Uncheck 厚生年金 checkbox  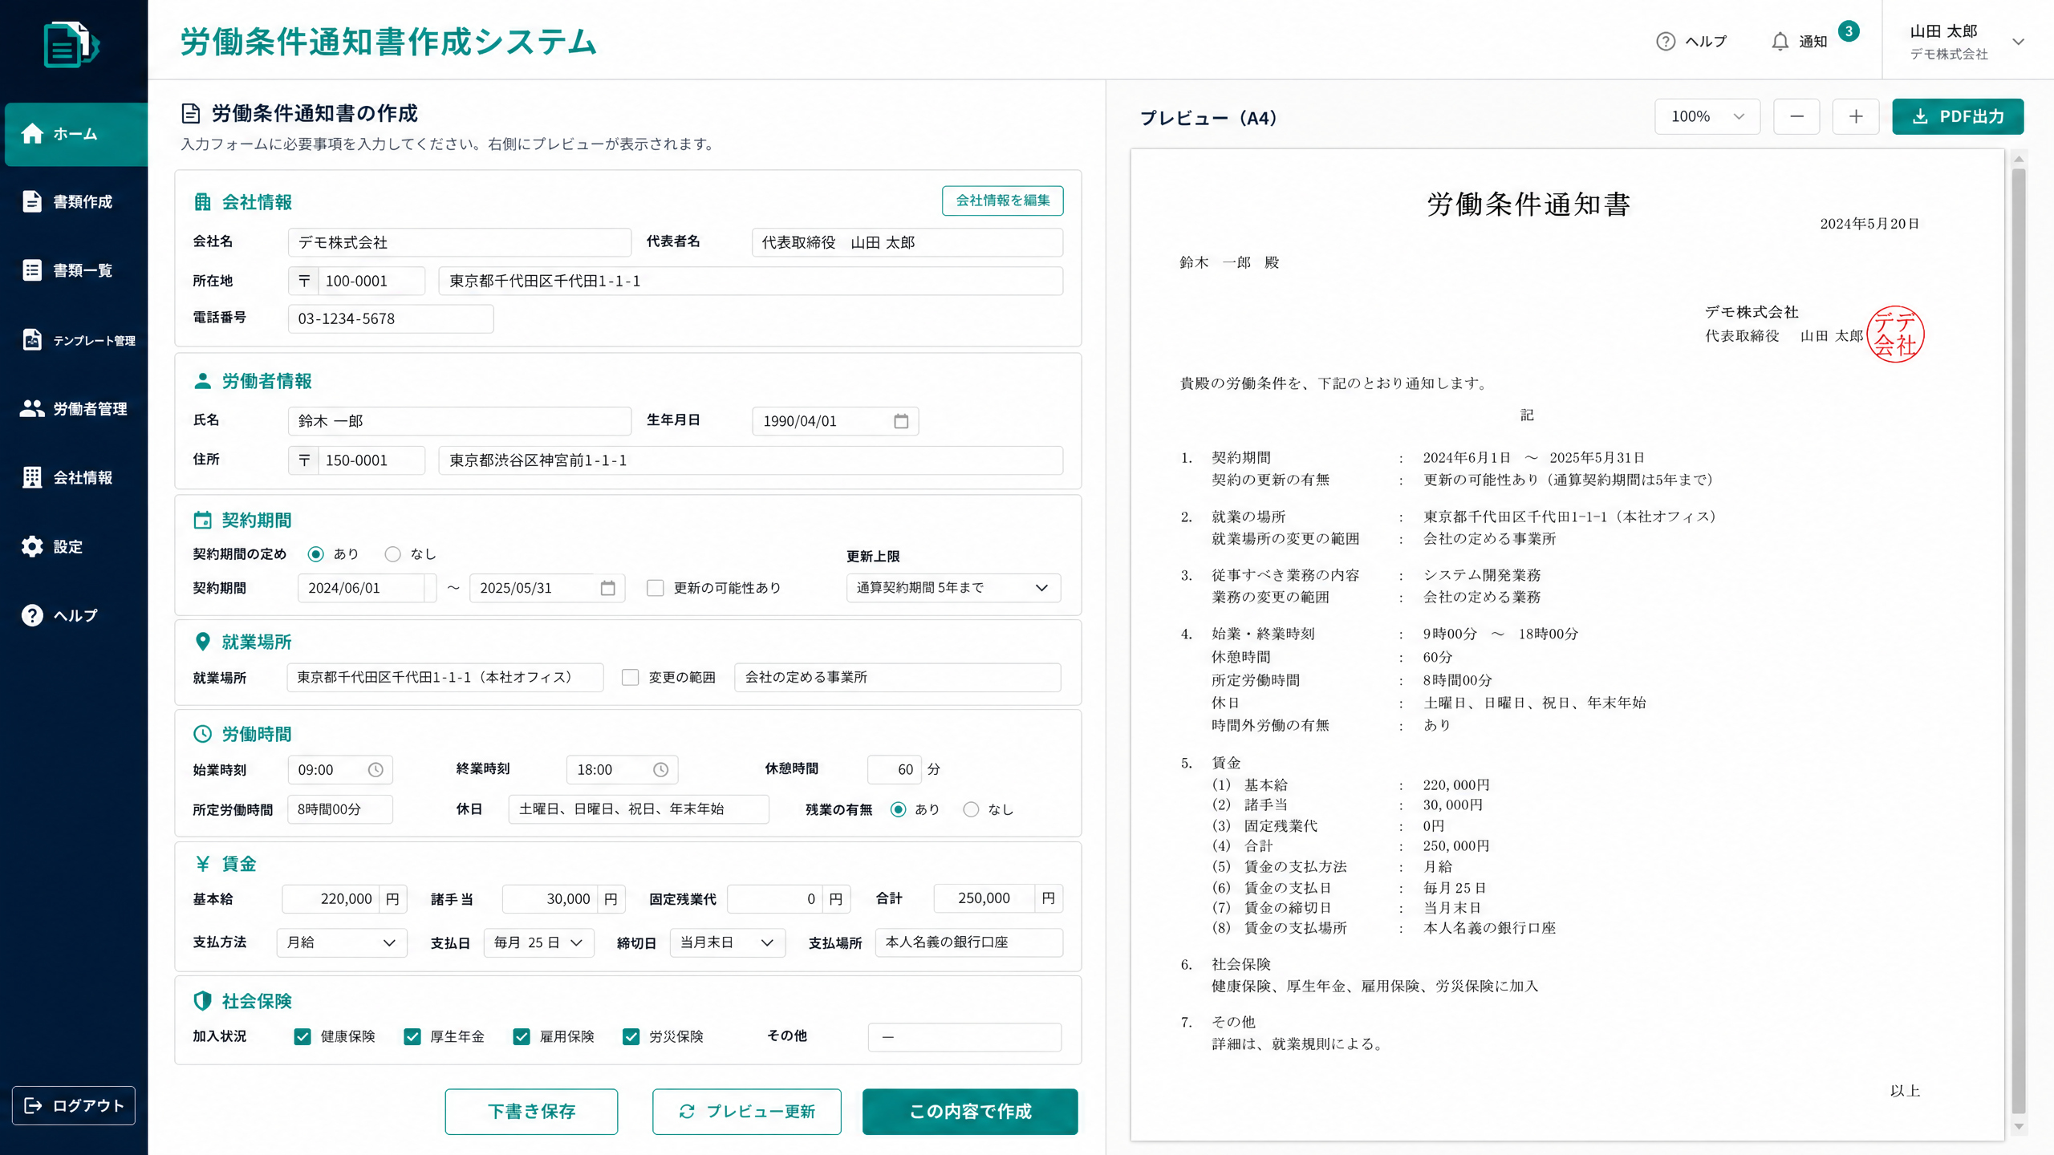pyautogui.click(x=412, y=1037)
